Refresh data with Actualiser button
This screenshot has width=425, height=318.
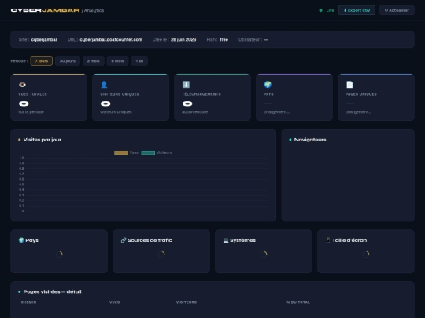(x=397, y=10)
